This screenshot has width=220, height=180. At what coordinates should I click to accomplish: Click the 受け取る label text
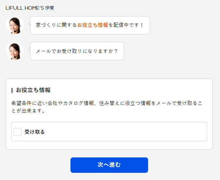coord(35,132)
